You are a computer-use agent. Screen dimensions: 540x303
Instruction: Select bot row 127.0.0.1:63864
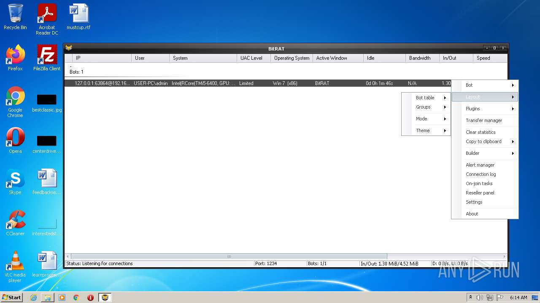pyautogui.click(x=258, y=83)
